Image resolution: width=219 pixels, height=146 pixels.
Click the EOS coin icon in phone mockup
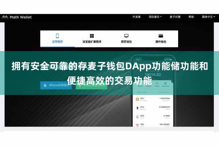(138, 116)
